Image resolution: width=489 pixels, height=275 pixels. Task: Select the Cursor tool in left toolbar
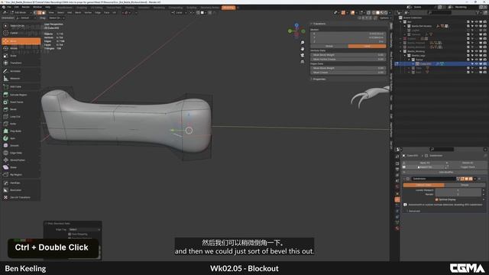21,33
